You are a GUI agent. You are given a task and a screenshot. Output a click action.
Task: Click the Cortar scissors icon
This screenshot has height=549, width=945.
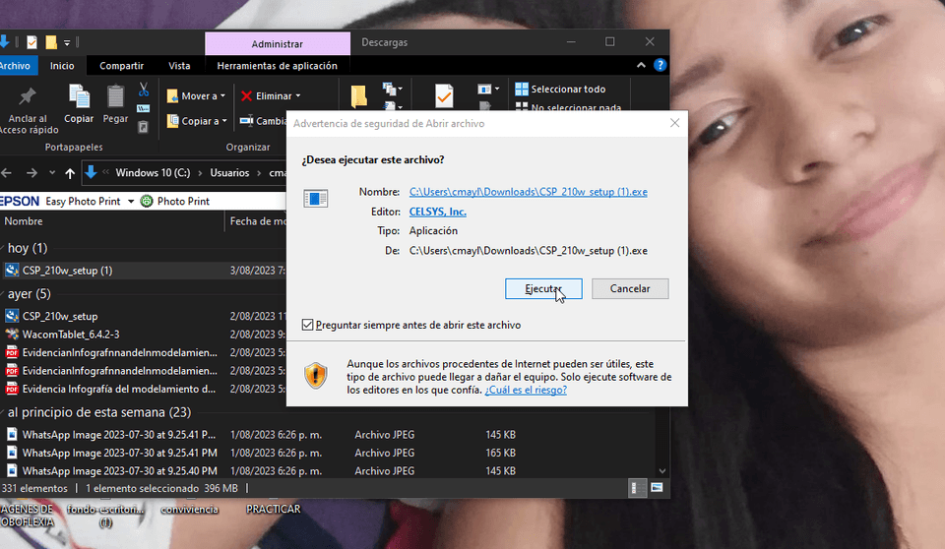click(x=144, y=90)
